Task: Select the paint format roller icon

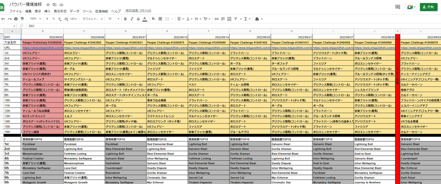Action: (22, 18)
